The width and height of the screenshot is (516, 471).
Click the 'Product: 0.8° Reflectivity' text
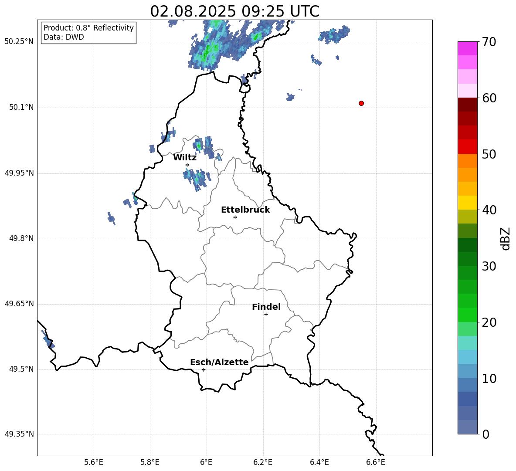(88, 28)
